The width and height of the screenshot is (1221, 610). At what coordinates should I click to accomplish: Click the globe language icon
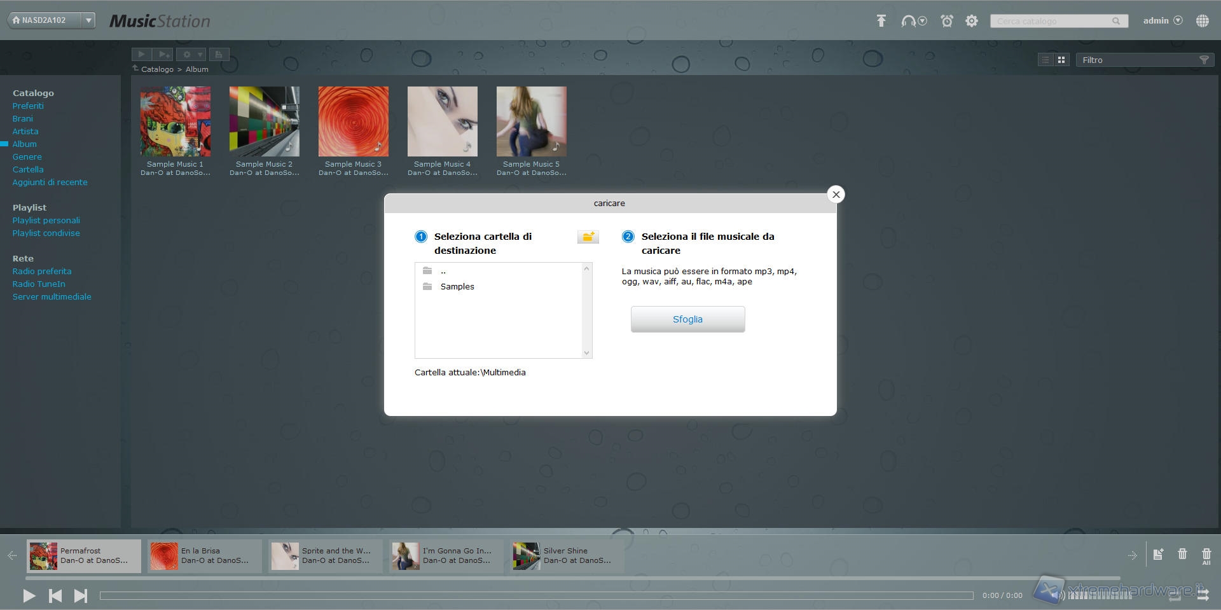[1202, 21]
